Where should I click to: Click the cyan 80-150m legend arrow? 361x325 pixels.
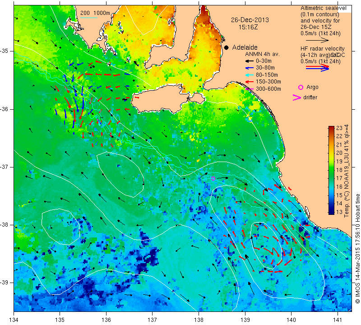(x=250, y=75)
